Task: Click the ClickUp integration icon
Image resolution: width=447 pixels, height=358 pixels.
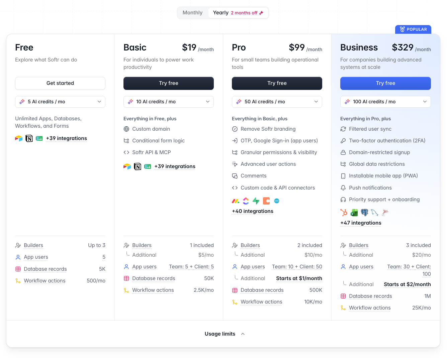Action: [x=246, y=201]
